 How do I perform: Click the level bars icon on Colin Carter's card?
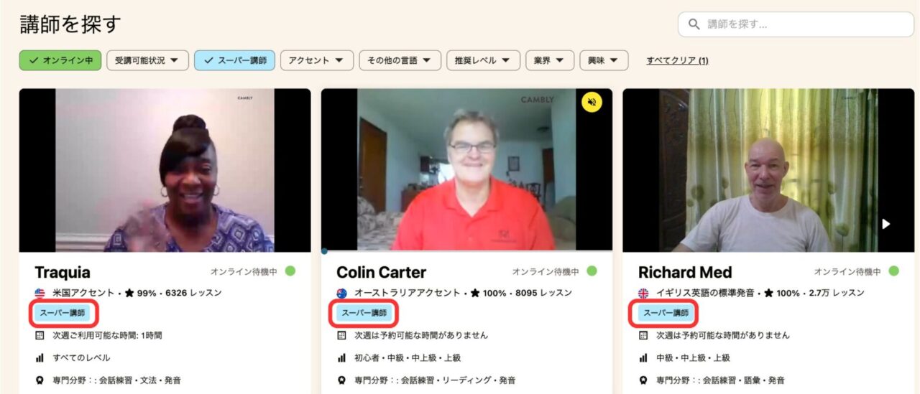click(x=342, y=357)
